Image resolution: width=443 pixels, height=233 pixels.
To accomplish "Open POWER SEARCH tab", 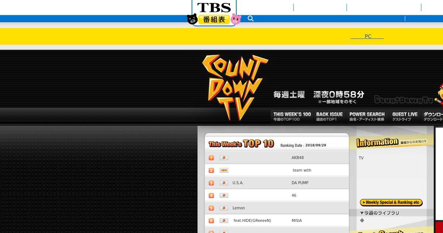I will pos(367,116).
